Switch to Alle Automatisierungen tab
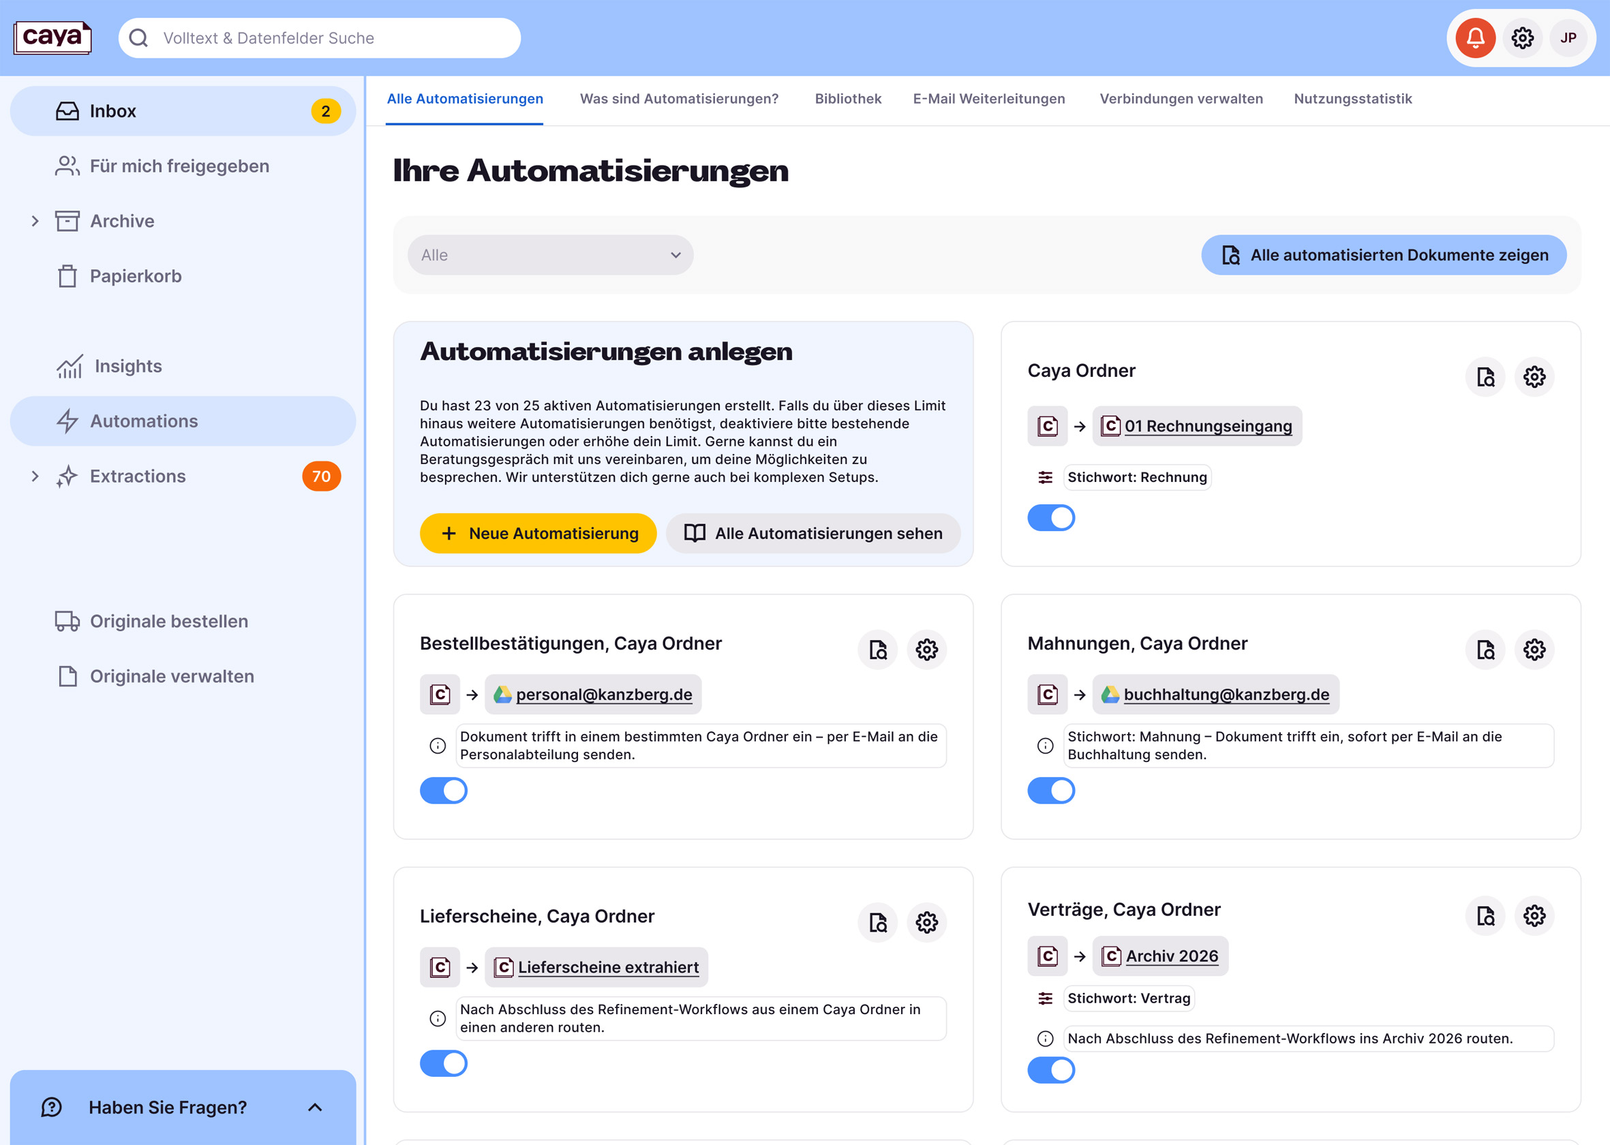1610x1145 pixels. click(x=465, y=100)
